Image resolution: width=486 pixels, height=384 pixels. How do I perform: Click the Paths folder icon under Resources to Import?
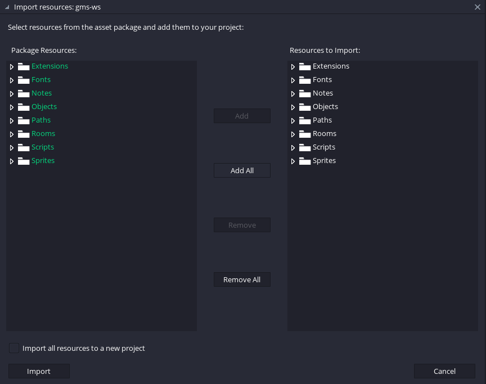coord(304,120)
